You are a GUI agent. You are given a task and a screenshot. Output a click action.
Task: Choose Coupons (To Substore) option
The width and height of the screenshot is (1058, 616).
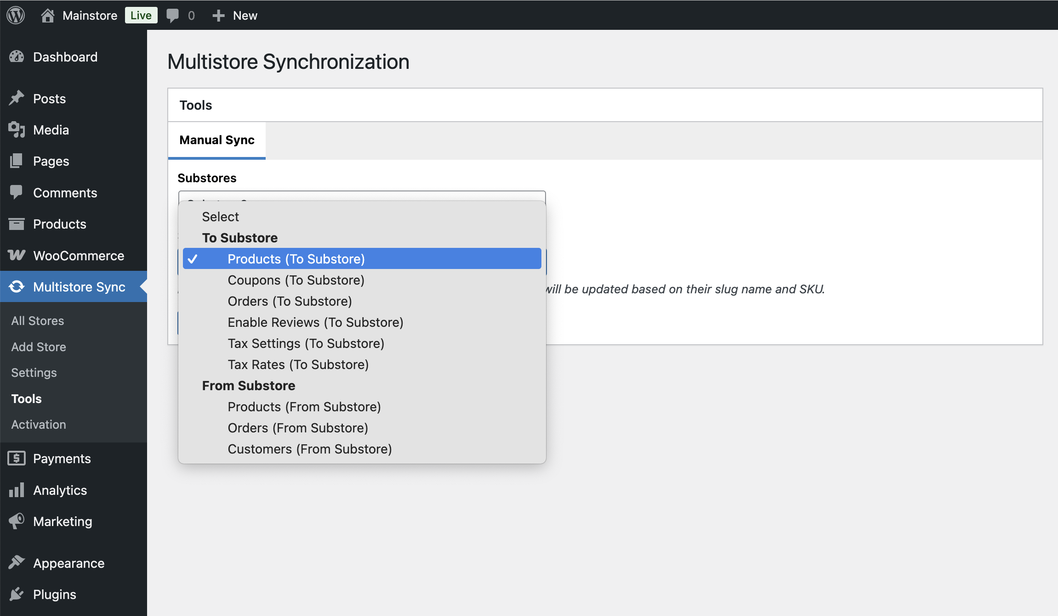click(x=296, y=280)
